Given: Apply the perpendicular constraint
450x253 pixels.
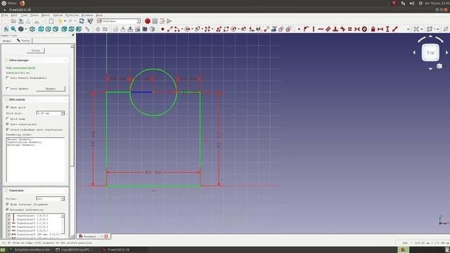Looking at the screenshot, I should pos(335,29).
